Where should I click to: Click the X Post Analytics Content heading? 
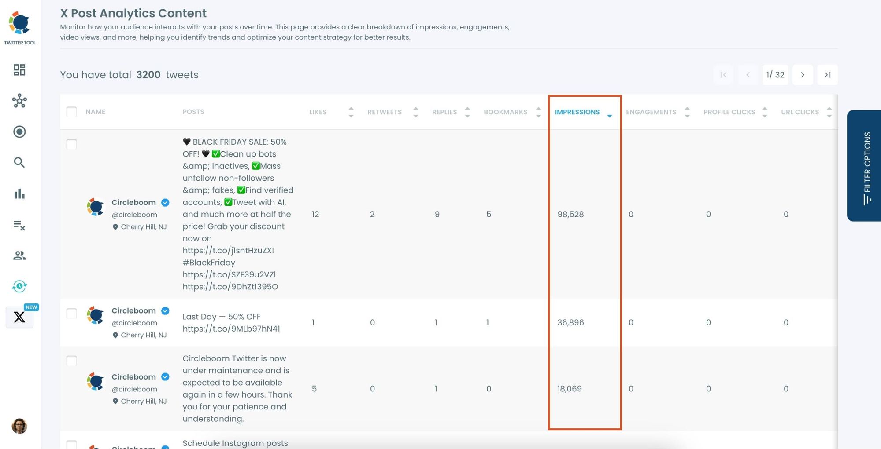[133, 13]
